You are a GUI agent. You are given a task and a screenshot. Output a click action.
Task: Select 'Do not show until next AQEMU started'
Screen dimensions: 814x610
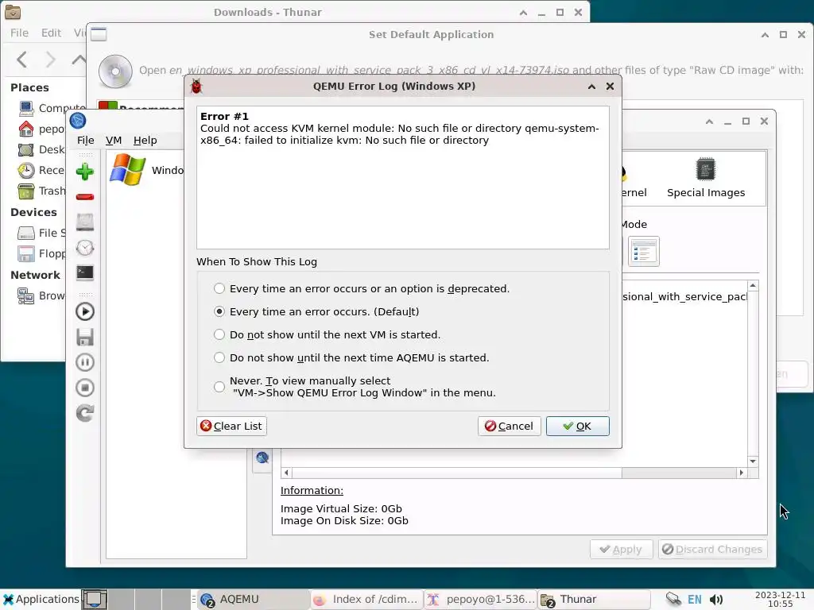[x=219, y=358]
